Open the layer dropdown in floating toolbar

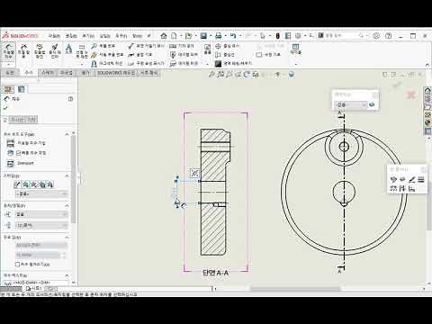pos(351,104)
